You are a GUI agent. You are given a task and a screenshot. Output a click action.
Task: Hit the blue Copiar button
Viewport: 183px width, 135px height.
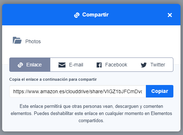point(159,91)
